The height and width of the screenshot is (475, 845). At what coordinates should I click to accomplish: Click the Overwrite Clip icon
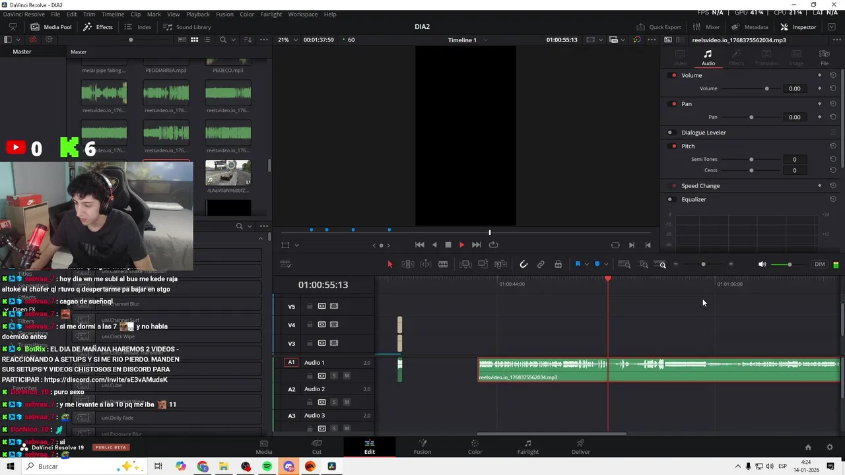click(483, 265)
